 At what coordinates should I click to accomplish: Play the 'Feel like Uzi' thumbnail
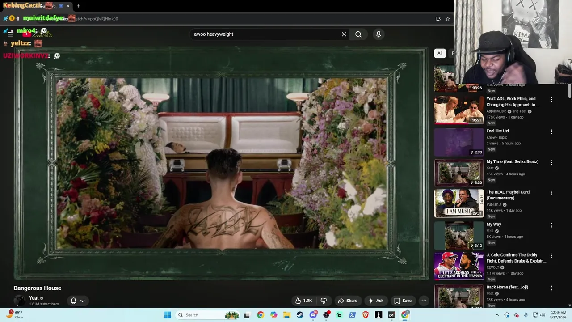[x=459, y=142]
